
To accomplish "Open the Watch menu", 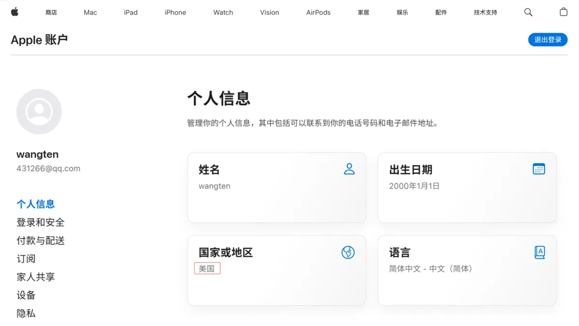I will point(223,13).
